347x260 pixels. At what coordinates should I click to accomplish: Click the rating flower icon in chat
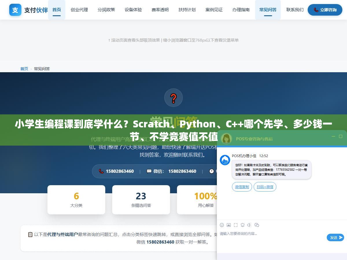click(x=243, y=225)
